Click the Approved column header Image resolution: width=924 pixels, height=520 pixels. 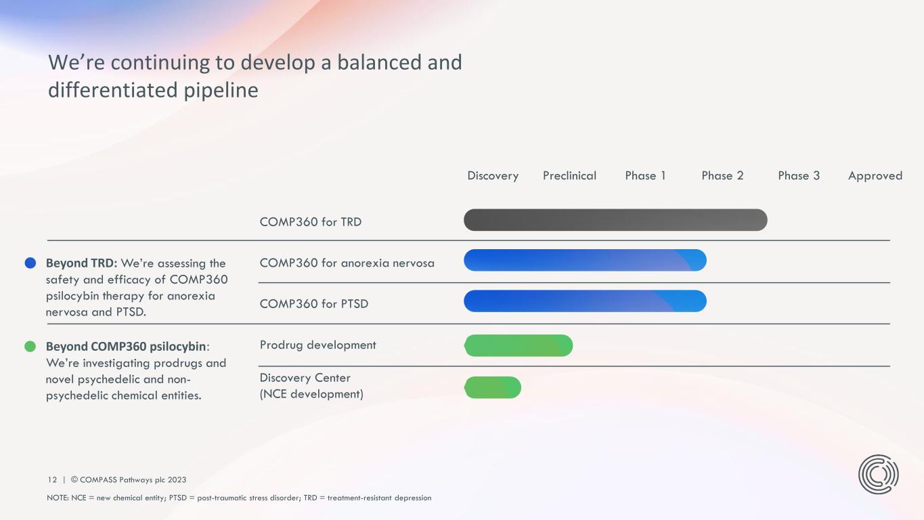[x=875, y=176]
